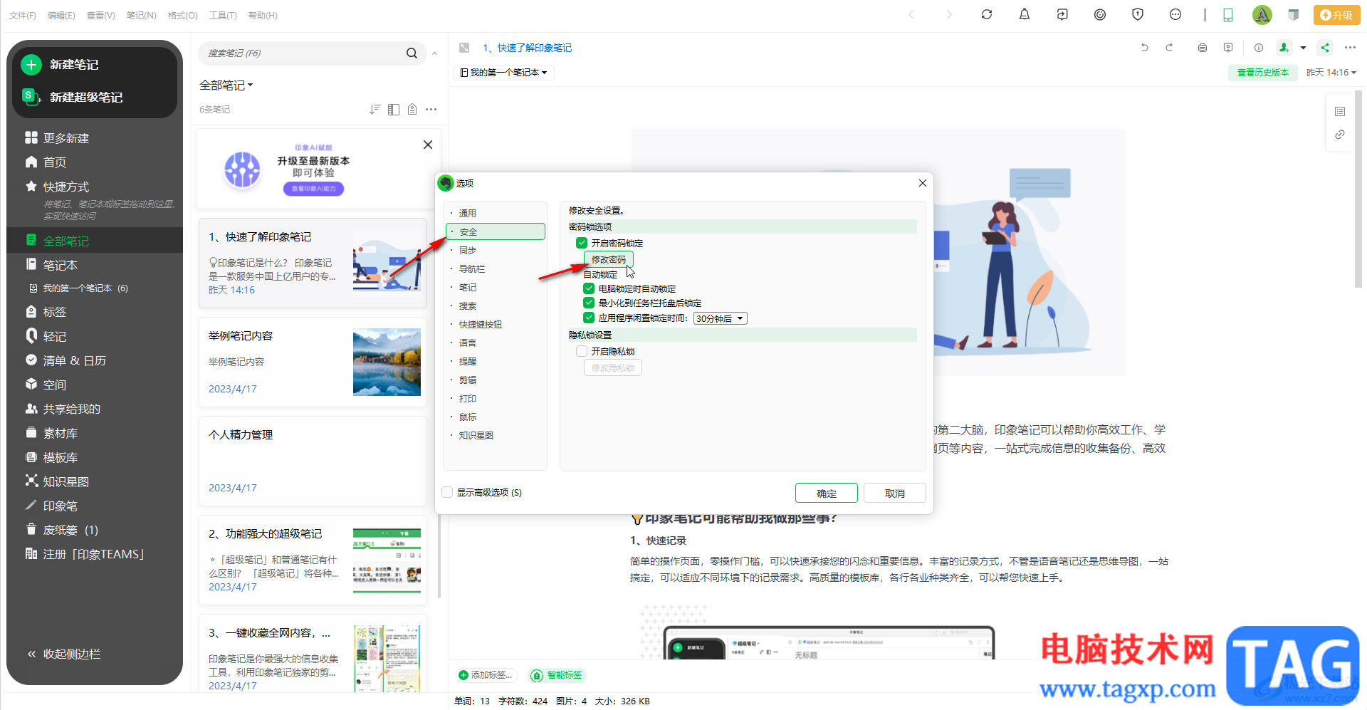Close the AI upgrade promotion card

[428, 145]
